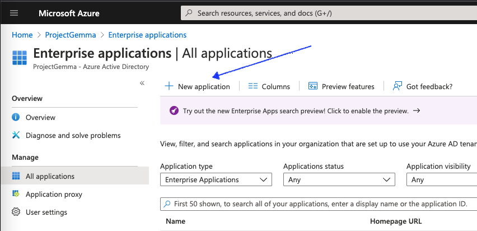The image size is (477, 231).
Task: Open Applications status dropdown
Action: [x=339, y=179]
